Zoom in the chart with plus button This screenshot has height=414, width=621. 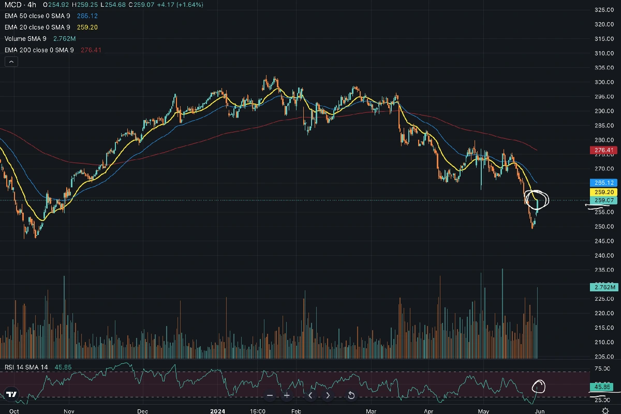[x=287, y=395]
